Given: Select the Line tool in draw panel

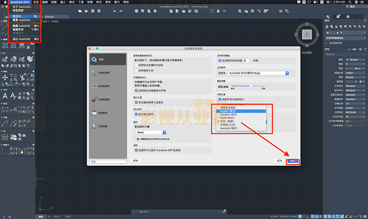Looking at the screenshot, I should coord(4,27).
